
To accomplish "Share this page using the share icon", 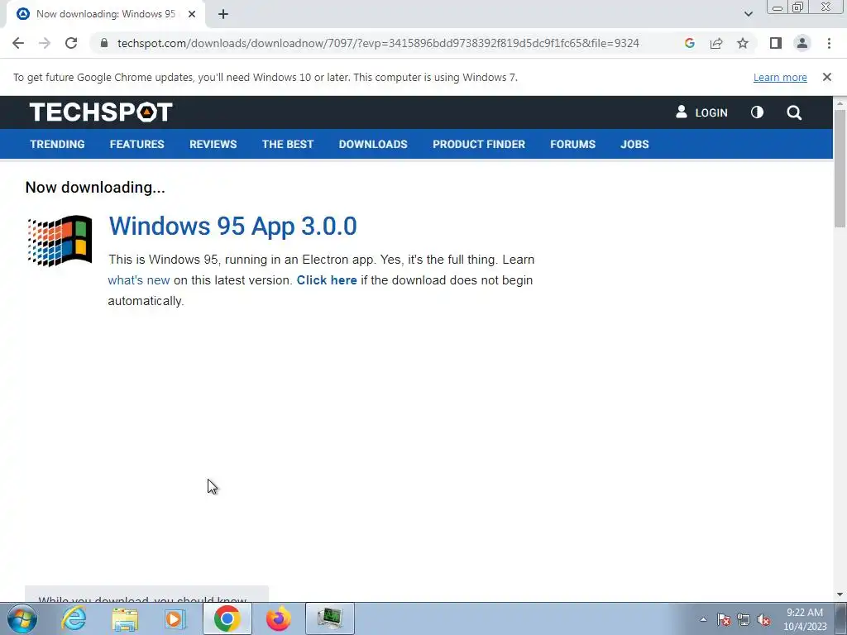I will pyautogui.click(x=716, y=43).
